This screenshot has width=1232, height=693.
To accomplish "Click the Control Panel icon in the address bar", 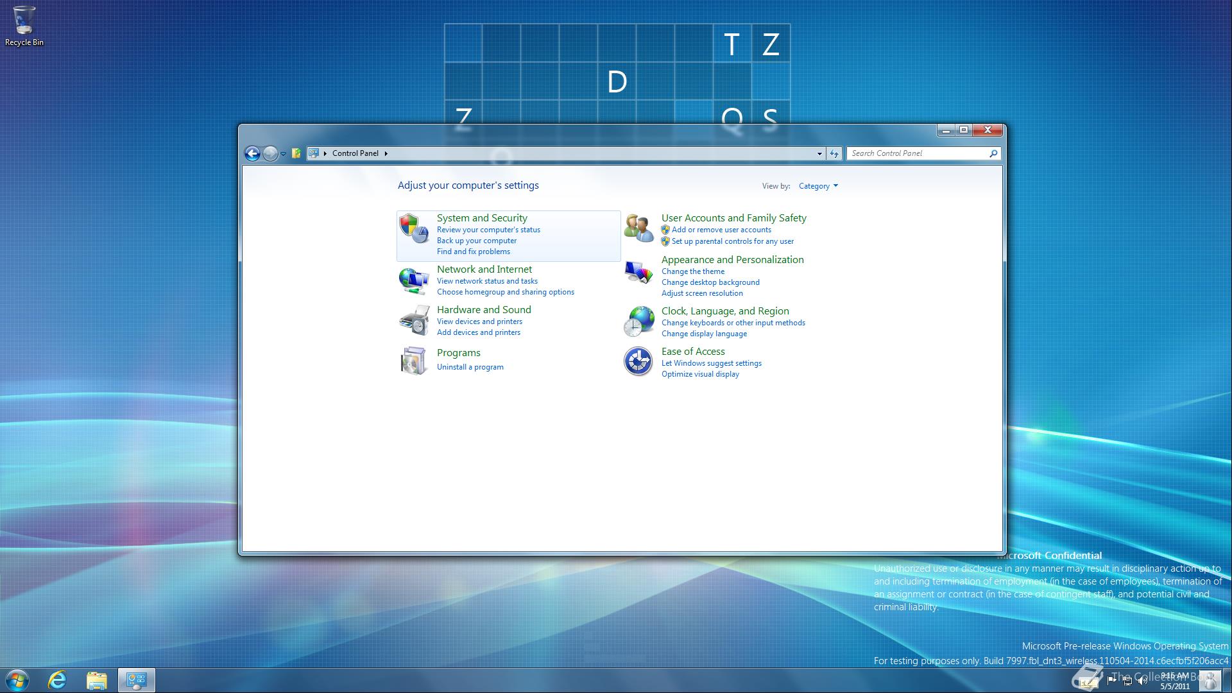I will [x=314, y=153].
